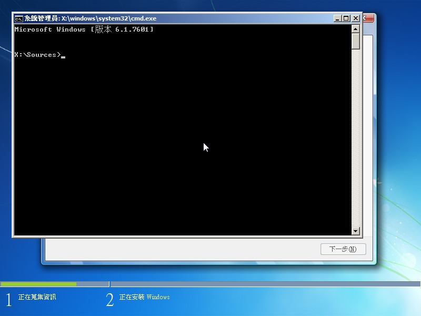Image resolution: width=421 pixels, height=316 pixels.
Task: Click at the X:\Sources> prompt line
Action: coord(38,55)
